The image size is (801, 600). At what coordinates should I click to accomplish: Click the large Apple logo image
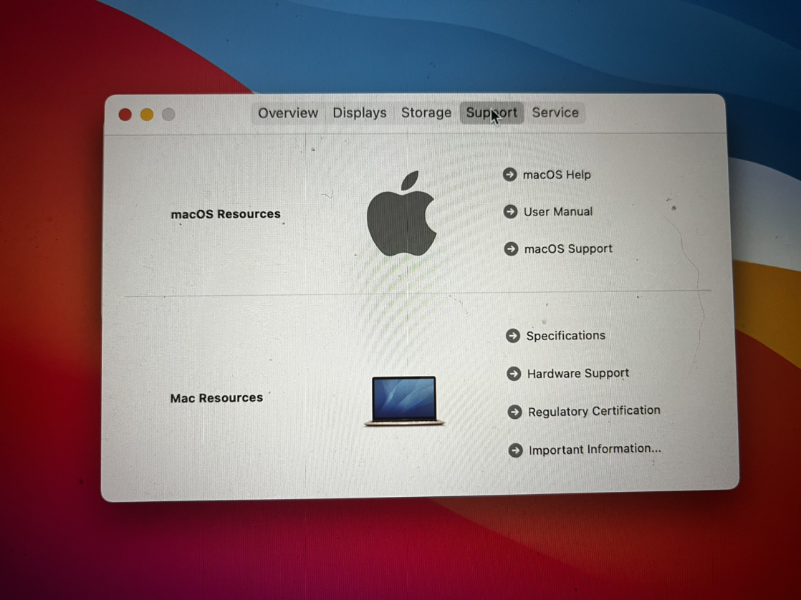[402, 214]
